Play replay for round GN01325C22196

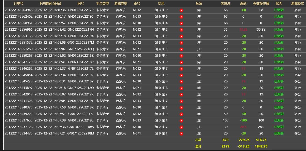click(x=181, y=17)
